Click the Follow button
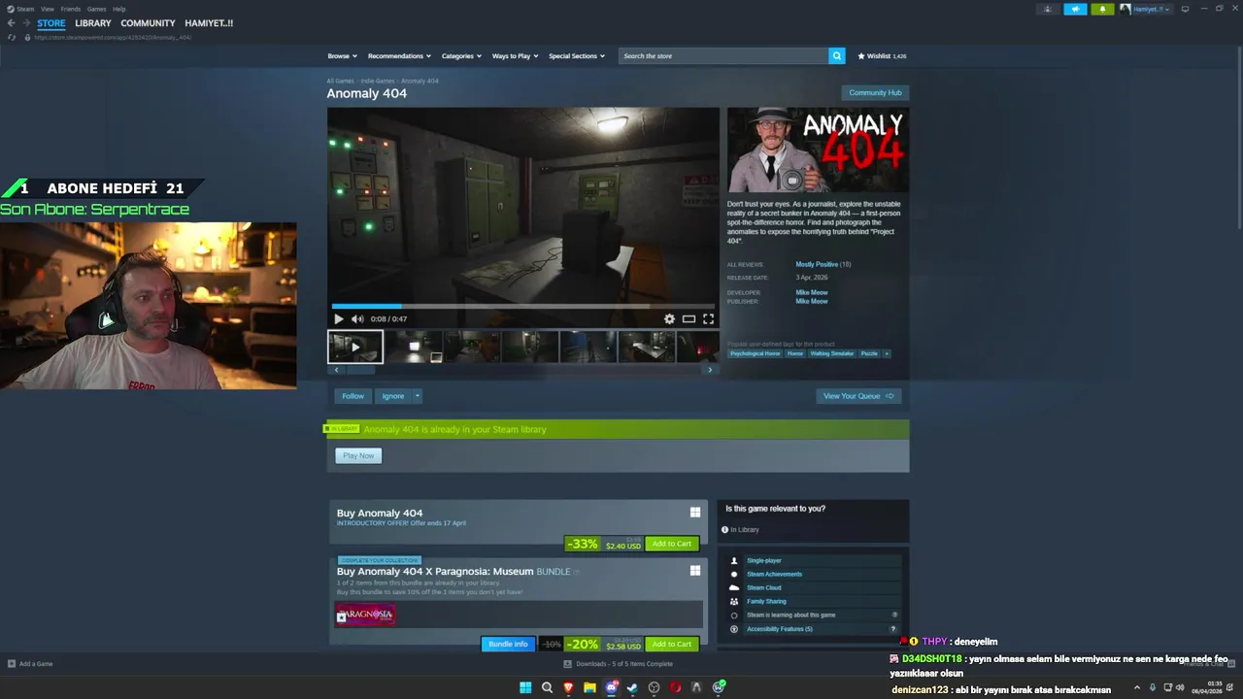1243x699 pixels. click(x=353, y=396)
